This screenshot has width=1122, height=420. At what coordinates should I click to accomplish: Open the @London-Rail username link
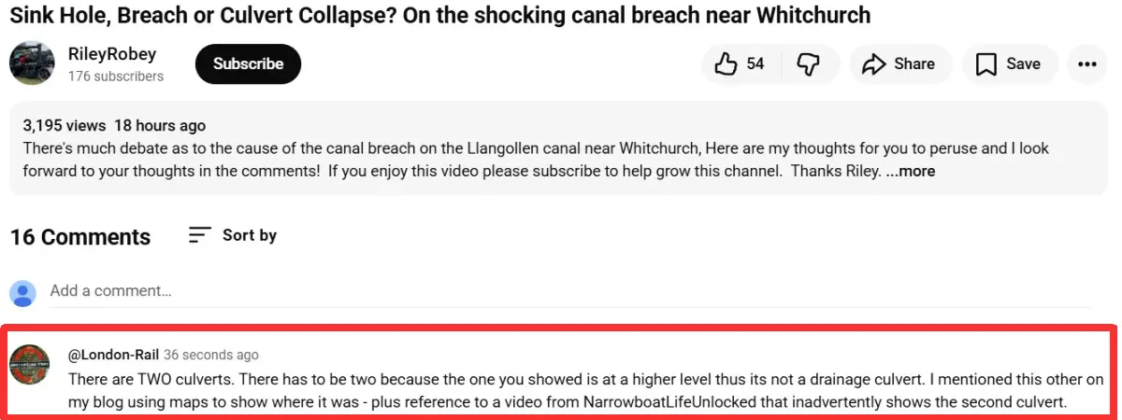(113, 355)
